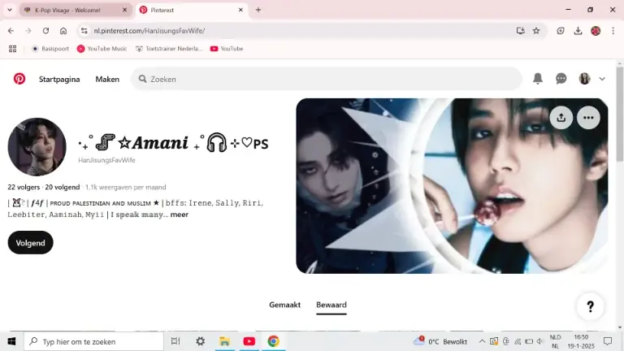Open the volume control icon

[539, 341]
